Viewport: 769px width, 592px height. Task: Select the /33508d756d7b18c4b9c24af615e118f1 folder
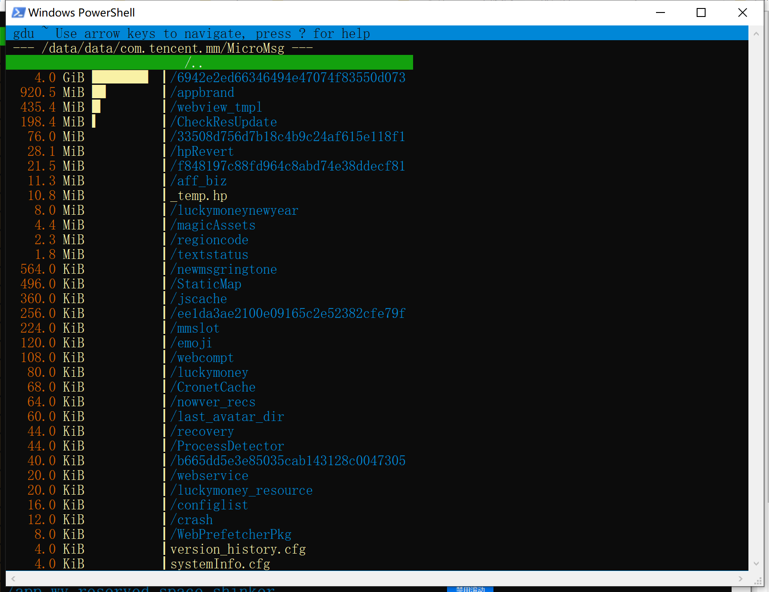[x=288, y=136]
